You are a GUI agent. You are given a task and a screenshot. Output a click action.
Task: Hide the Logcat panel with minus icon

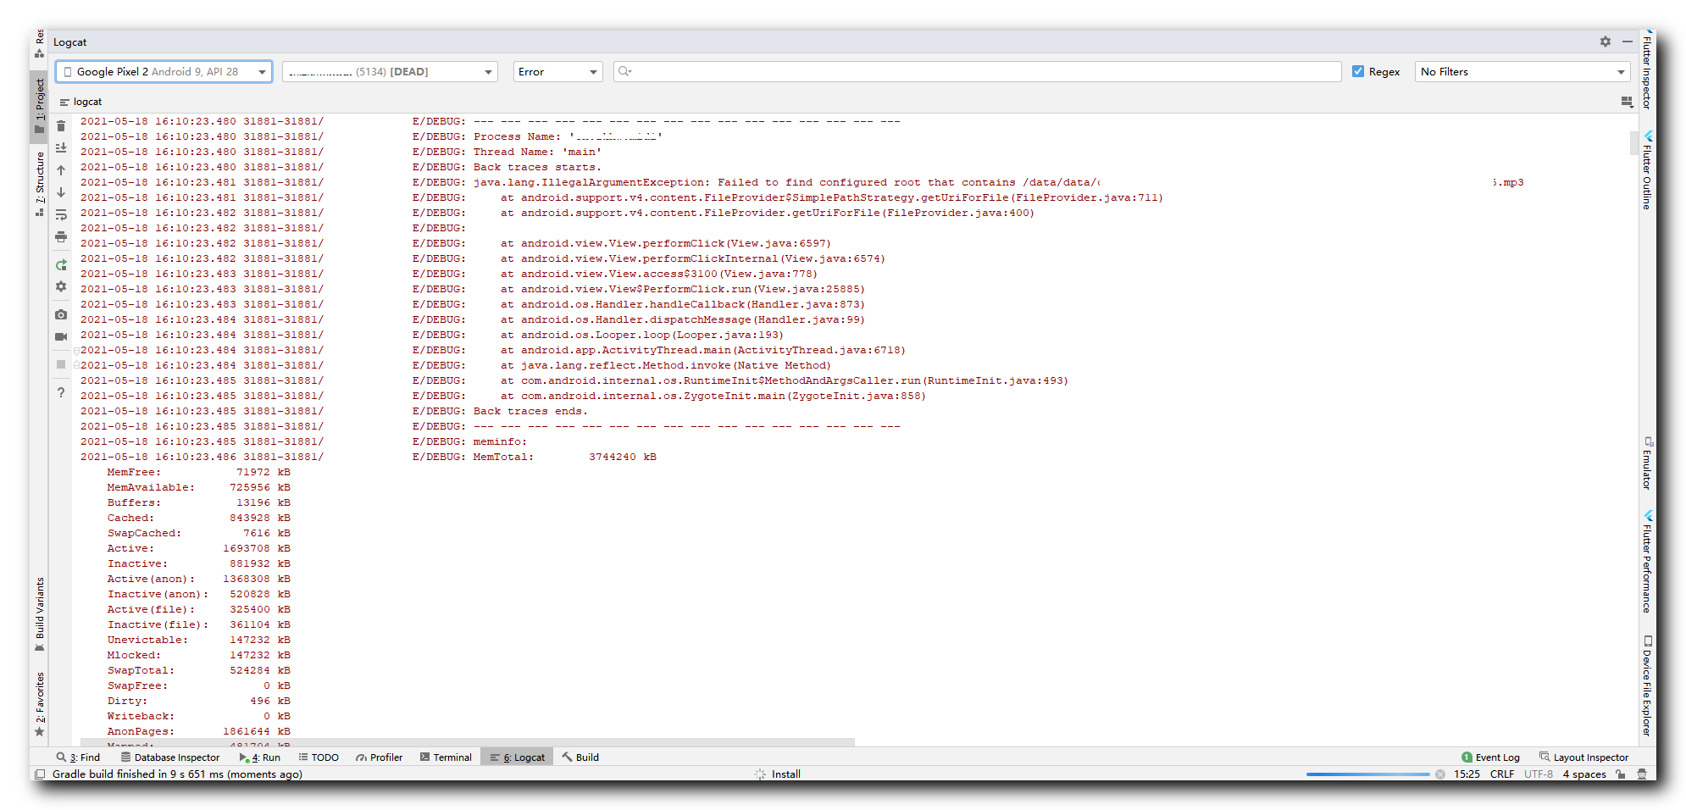1627,42
